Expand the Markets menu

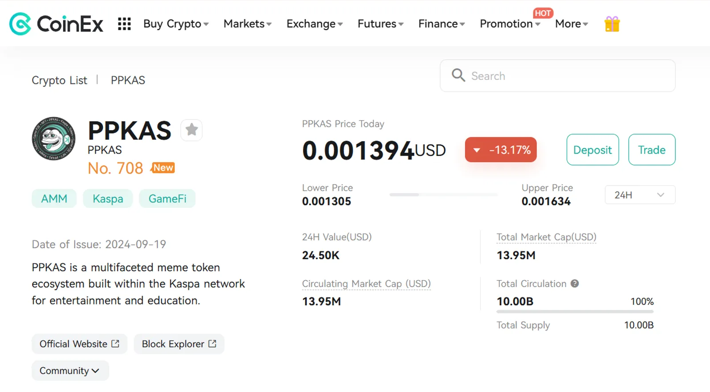point(247,24)
